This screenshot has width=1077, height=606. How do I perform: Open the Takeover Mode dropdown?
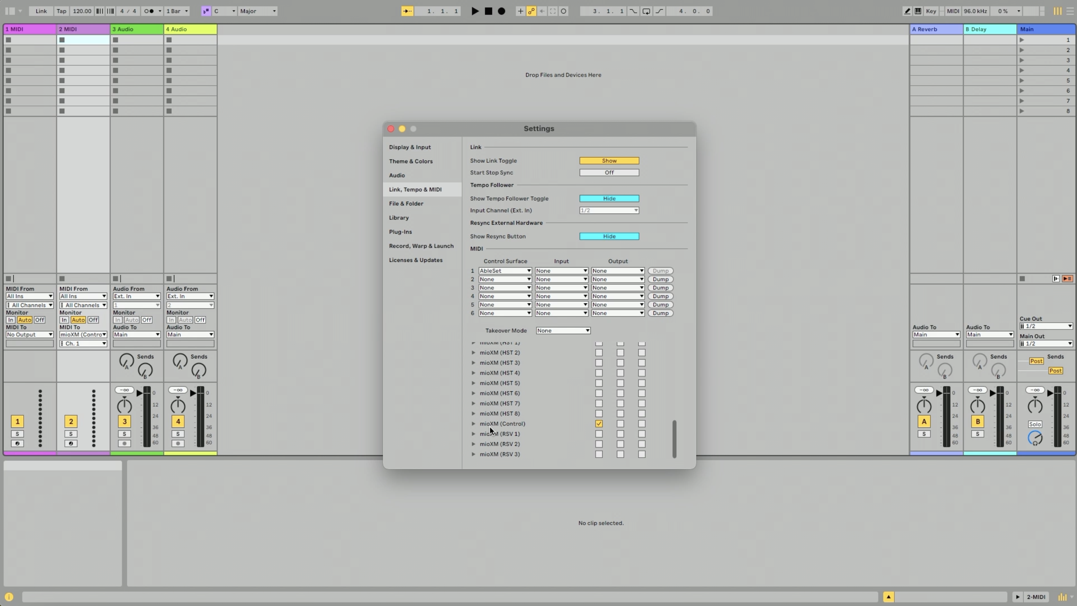click(x=563, y=331)
